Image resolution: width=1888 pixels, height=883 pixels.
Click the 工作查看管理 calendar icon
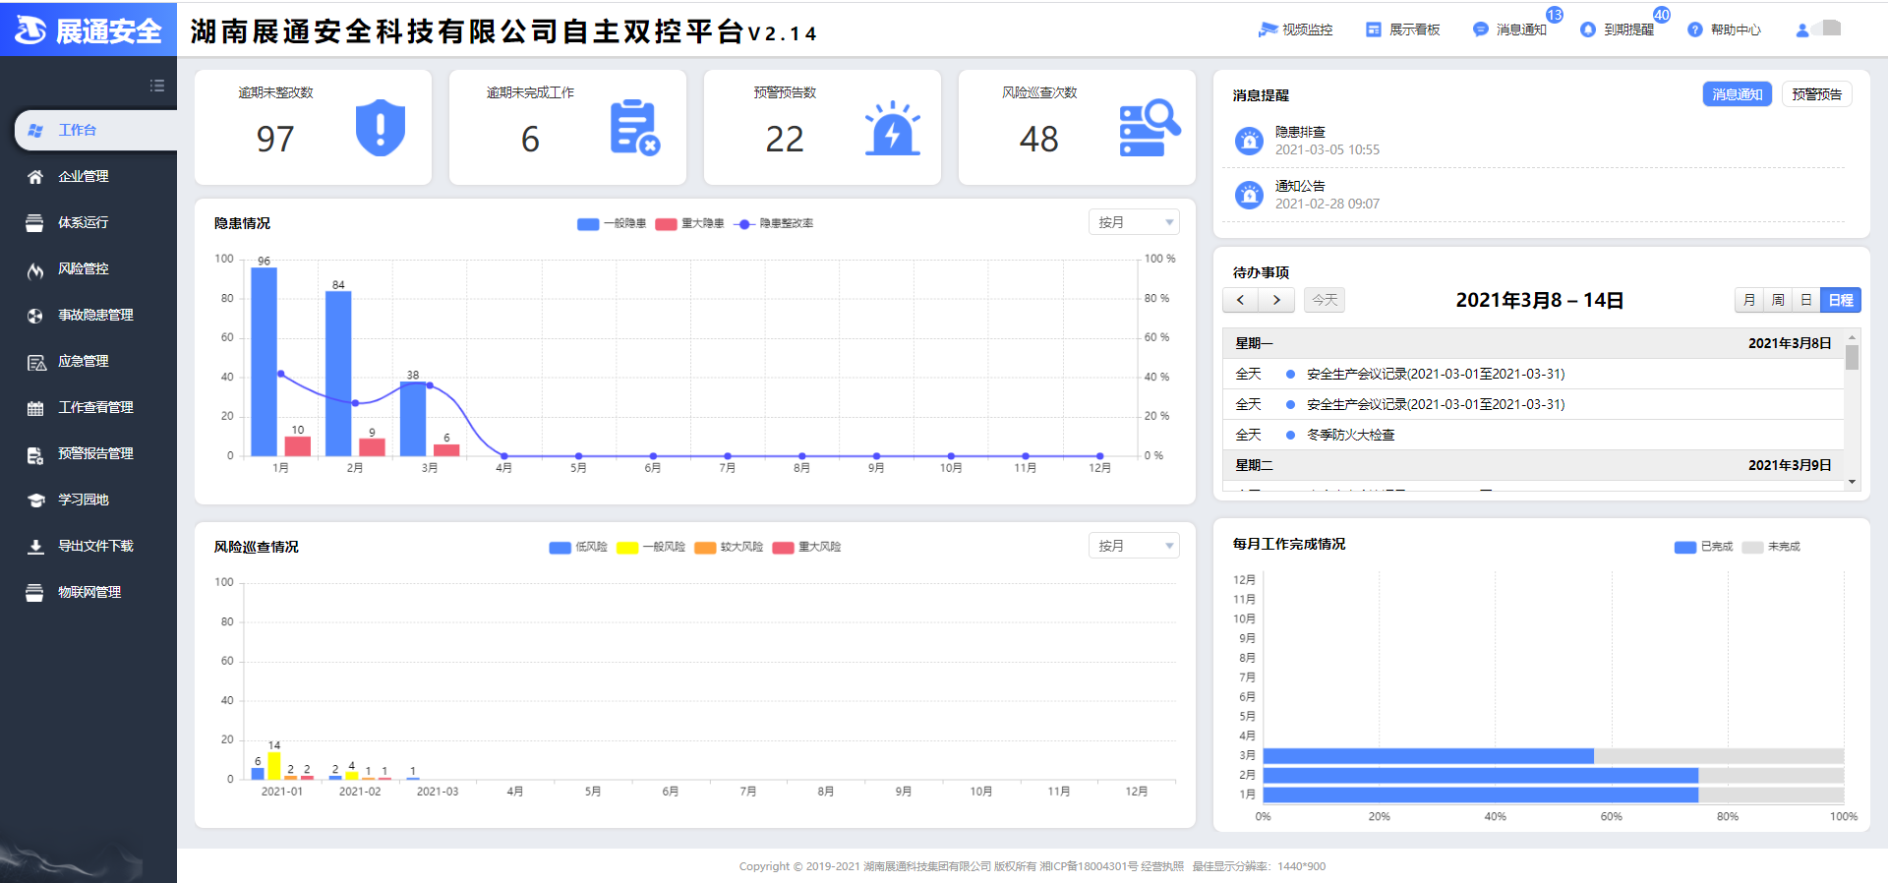click(x=35, y=408)
